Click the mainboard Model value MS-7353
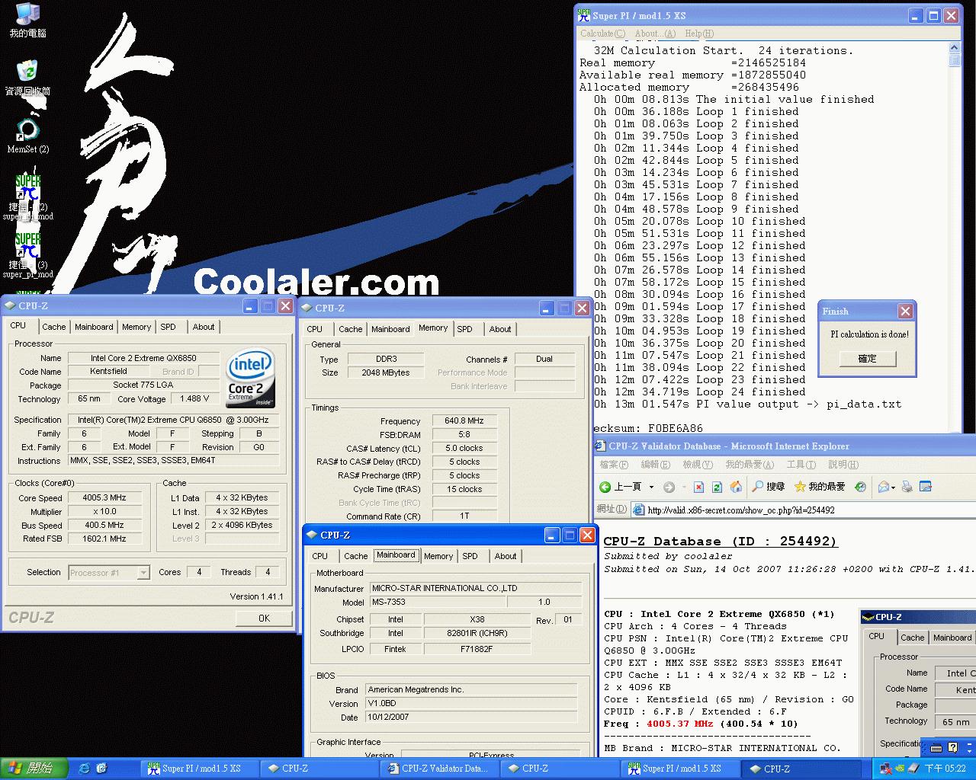Viewport: 976px width, 780px height. (438, 602)
